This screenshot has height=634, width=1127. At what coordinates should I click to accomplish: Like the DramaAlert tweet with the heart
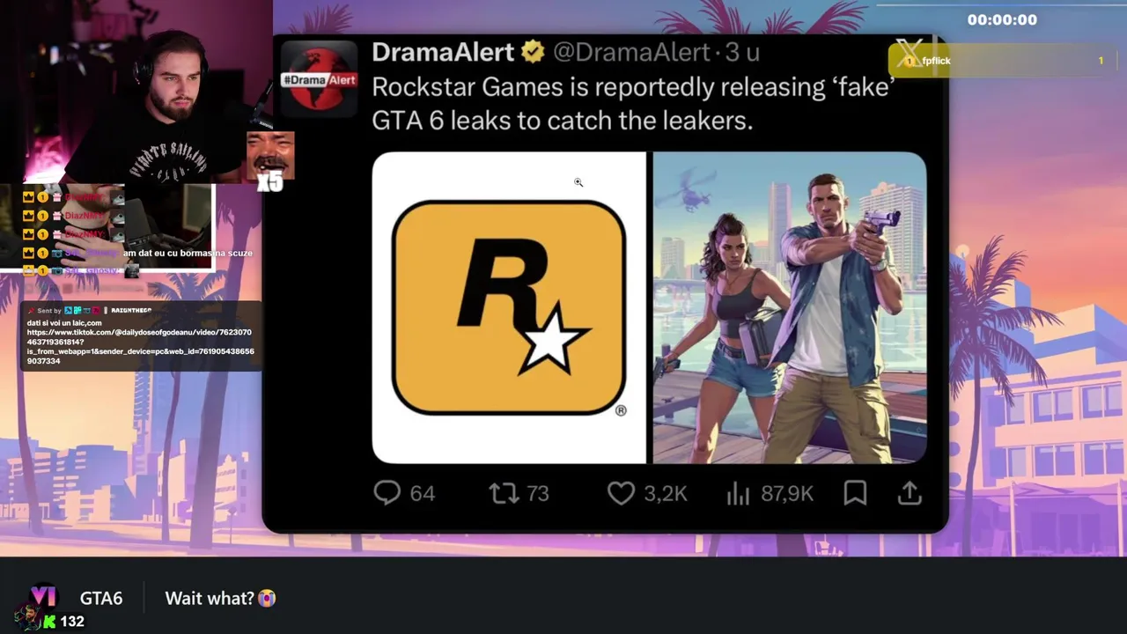point(621,493)
